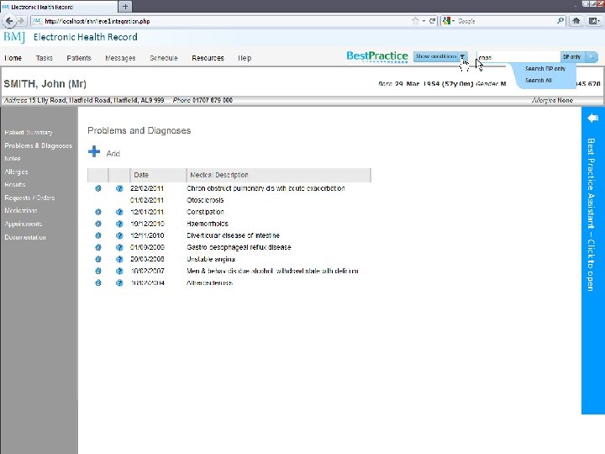This screenshot has height=454, width=605.
Task: Click the Date column header
Action: pyautogui.click(x=158, y=175)
